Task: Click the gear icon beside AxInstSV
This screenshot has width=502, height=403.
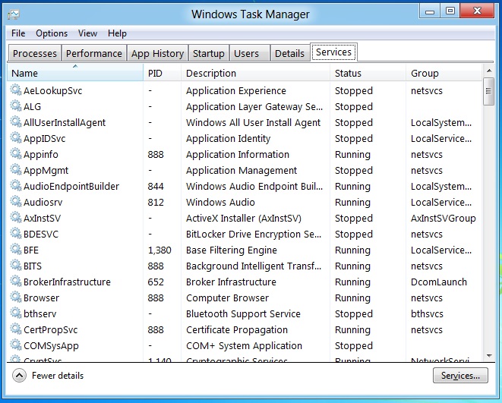Action: (16, 218)
